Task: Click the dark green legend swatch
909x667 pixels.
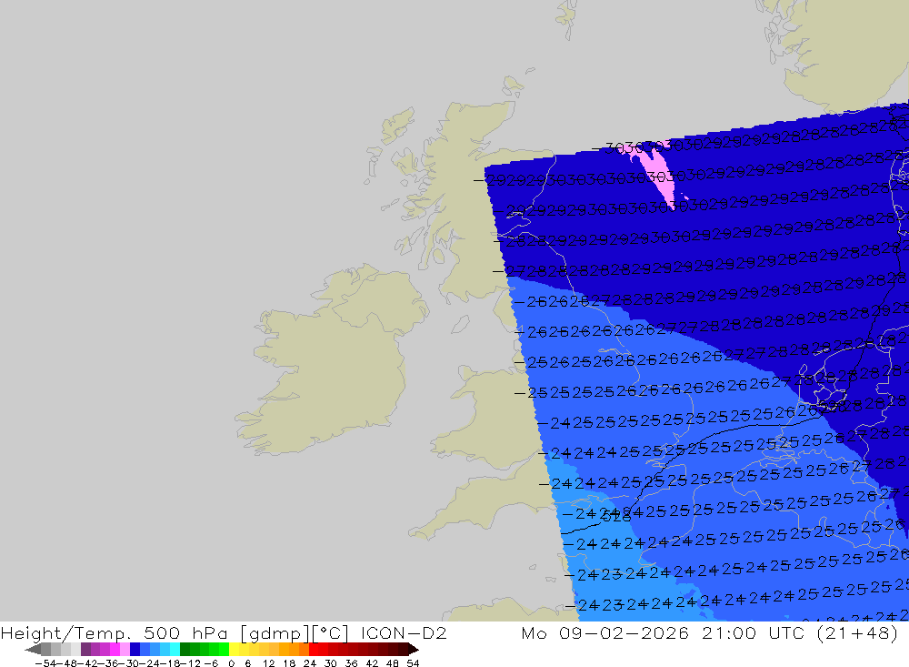Action: pos(185,650)
